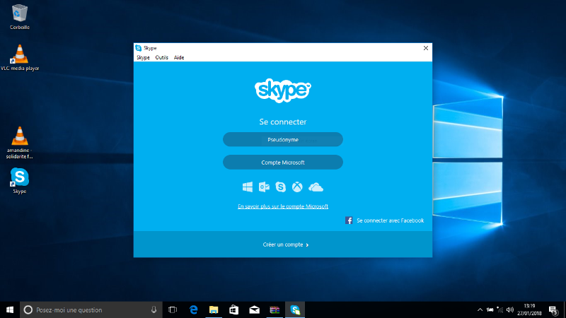Click the taskbar clock showing 13:19
This screenshot has width=566, height=318.
pyautogui.click(x=529, y=310)
